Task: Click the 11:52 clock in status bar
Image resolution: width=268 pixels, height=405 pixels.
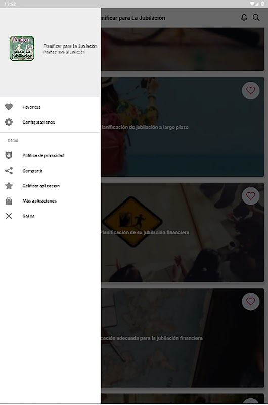Action: click(10, 4)
